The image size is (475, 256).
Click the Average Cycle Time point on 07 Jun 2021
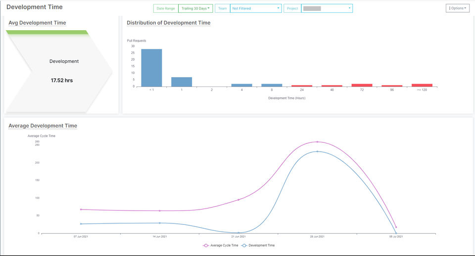click(81, 210)
